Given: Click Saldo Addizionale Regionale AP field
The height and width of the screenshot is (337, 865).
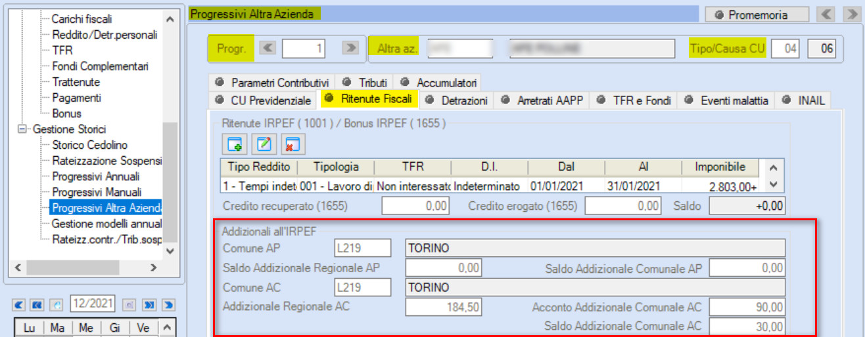Looking at the screenshot, I should pyautogui.click(x=444, y=268).
